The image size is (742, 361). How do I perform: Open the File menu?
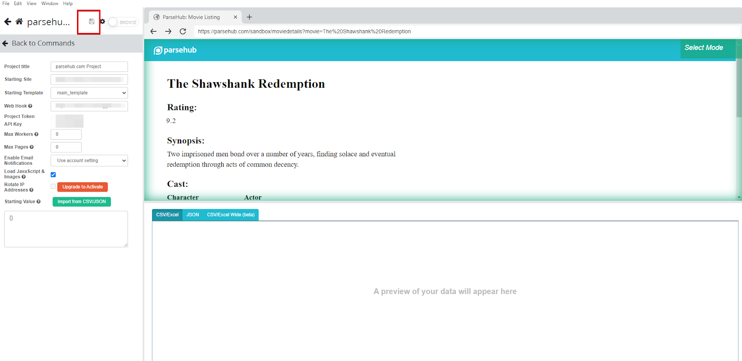6,3
